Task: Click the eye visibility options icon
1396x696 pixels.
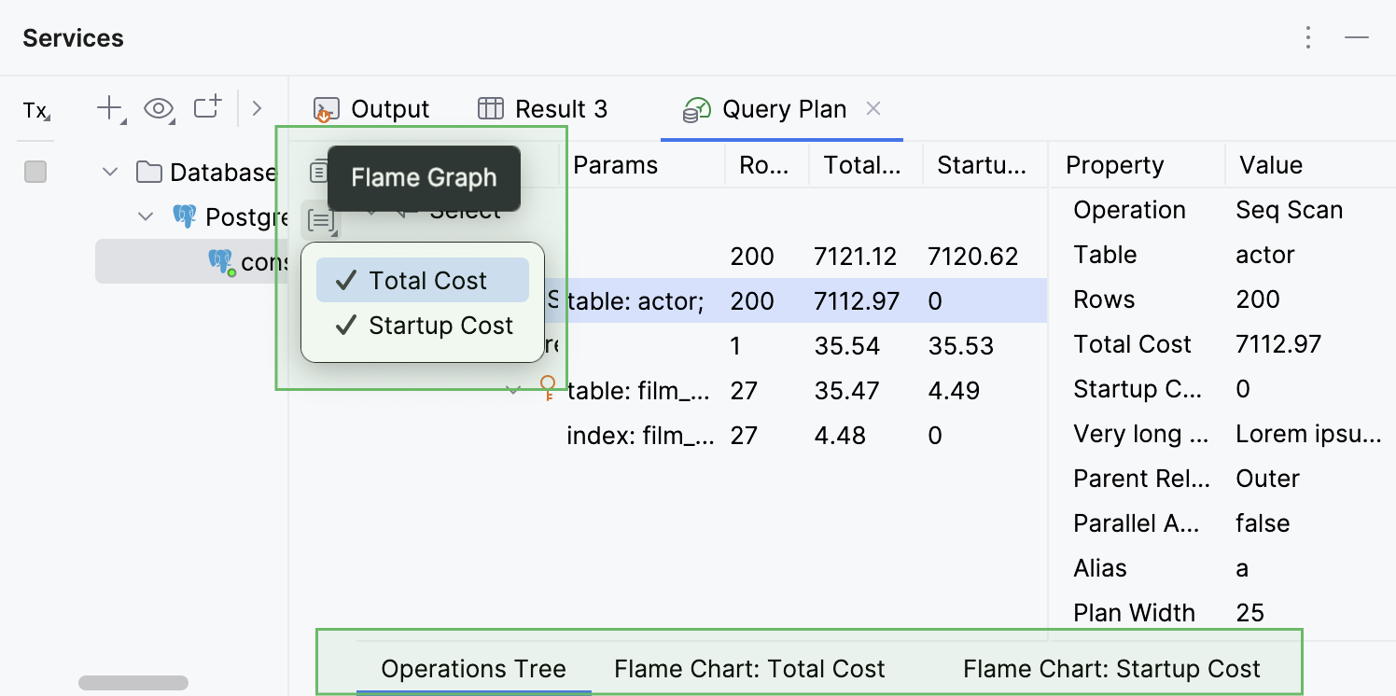Action: tap(159, 108)
